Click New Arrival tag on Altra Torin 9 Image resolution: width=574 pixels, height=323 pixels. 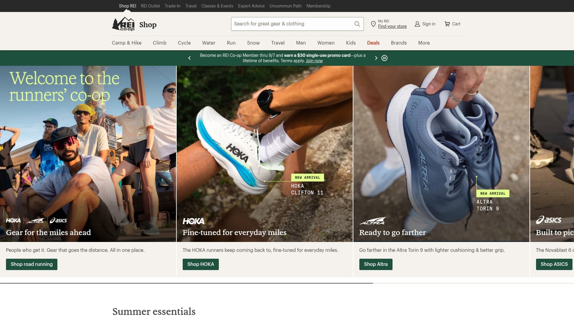tap(493, 194)
